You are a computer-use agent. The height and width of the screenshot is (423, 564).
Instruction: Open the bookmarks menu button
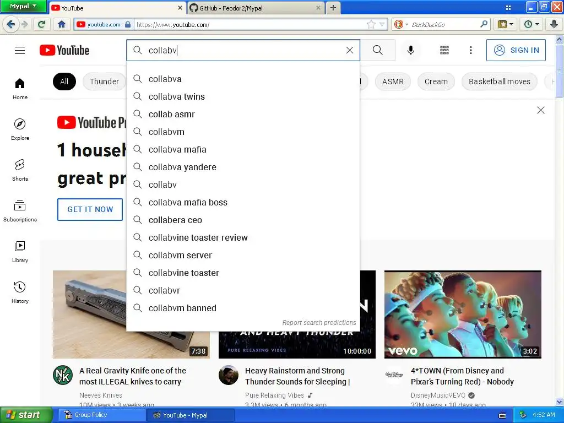coord(506,24)
